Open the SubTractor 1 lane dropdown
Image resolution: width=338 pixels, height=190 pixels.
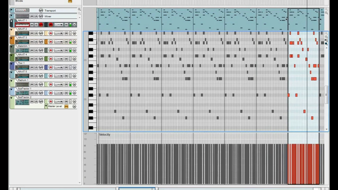59,93
